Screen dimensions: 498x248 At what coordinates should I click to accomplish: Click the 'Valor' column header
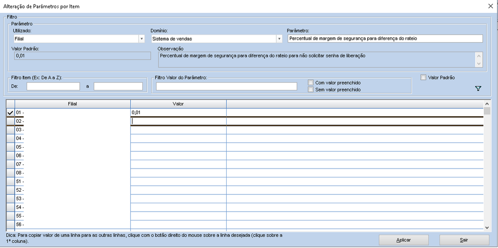click(178, 104)
